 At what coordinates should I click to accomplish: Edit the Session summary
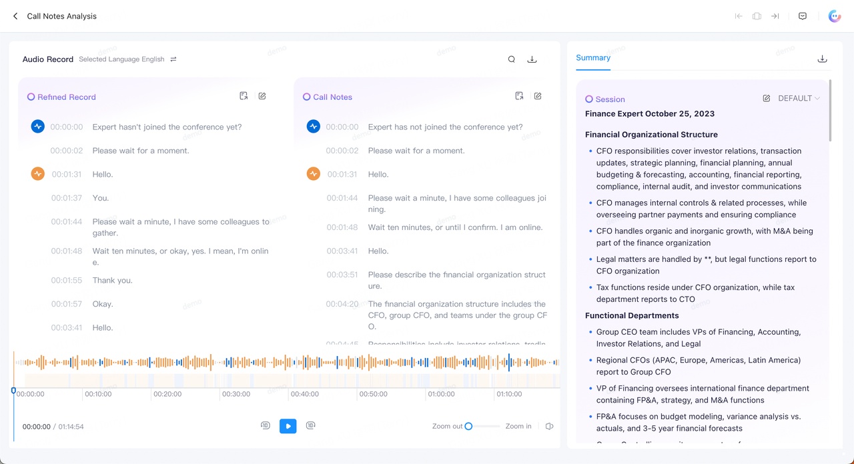click(766, 98)
